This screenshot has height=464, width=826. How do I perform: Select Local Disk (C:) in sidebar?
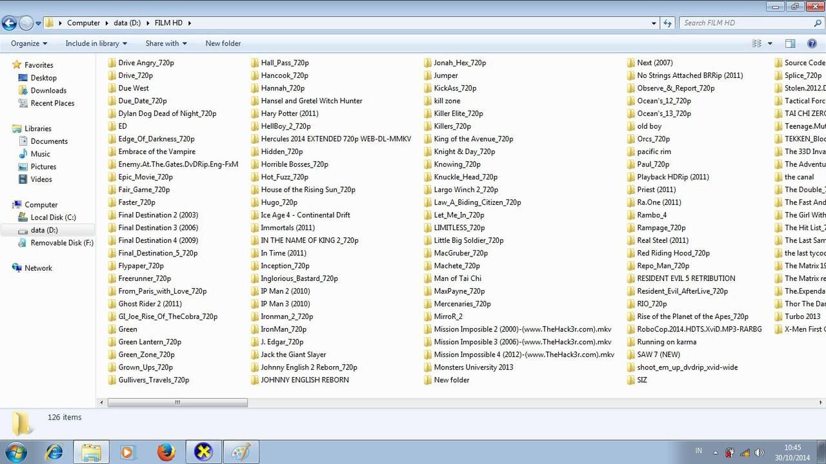(53, 217)
